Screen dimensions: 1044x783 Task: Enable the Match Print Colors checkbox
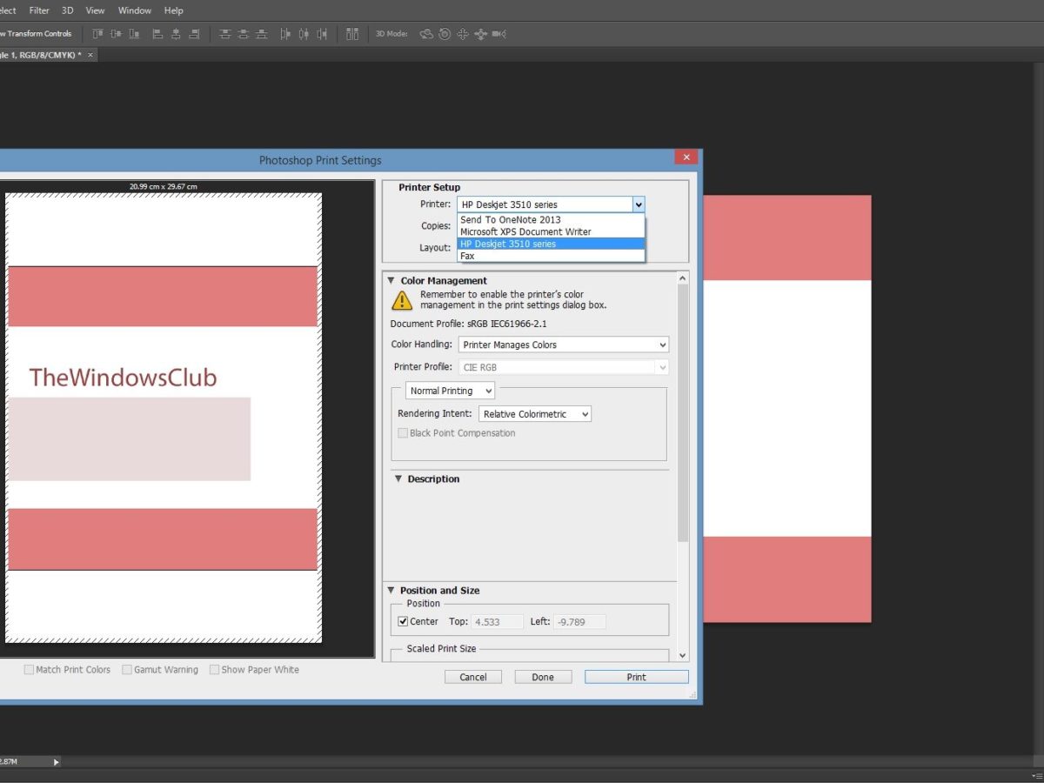[30, 670]
